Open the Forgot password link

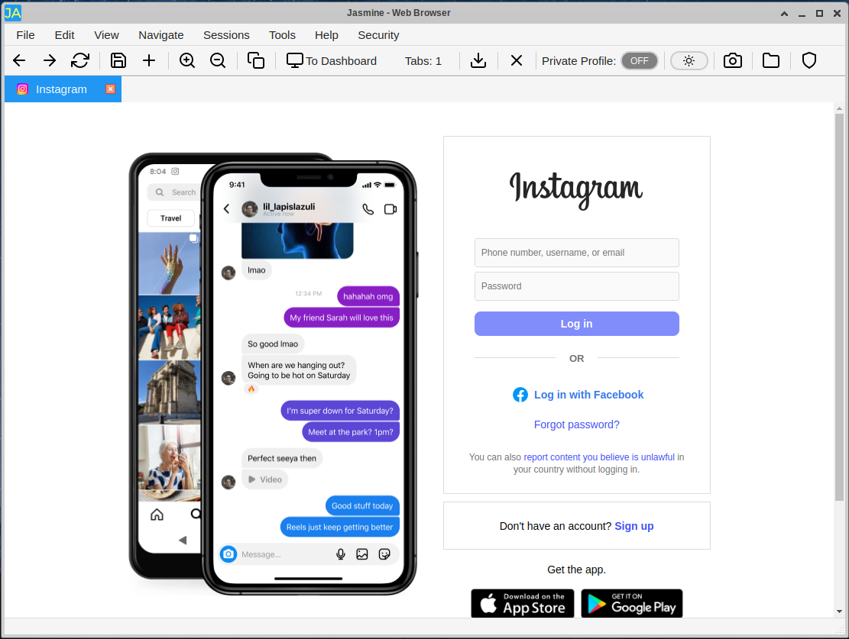577,424
